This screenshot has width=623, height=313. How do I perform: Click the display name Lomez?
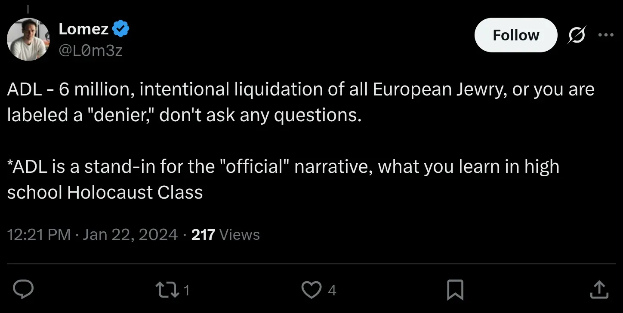tap(83, 29)
